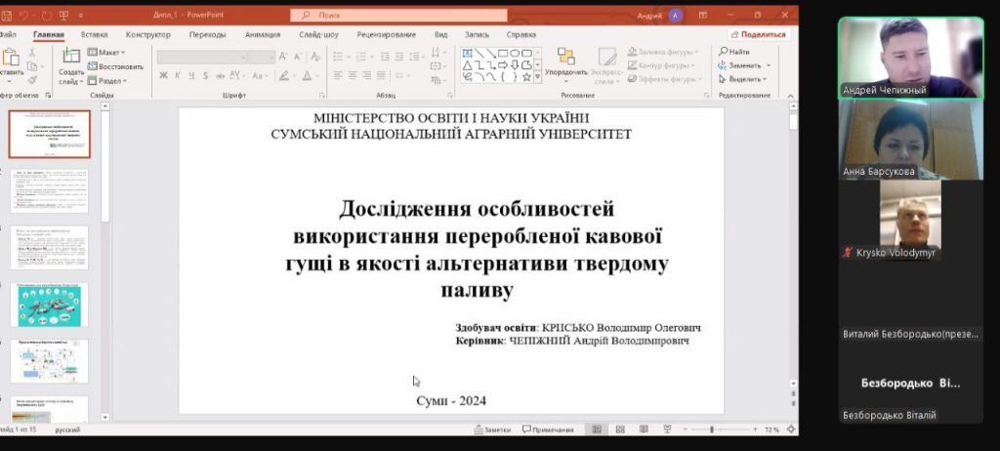Image resolution: width=1000 pixels, height=451 pixels.
Task: Toggle underline Ч formatting
Action: point(191,75)
